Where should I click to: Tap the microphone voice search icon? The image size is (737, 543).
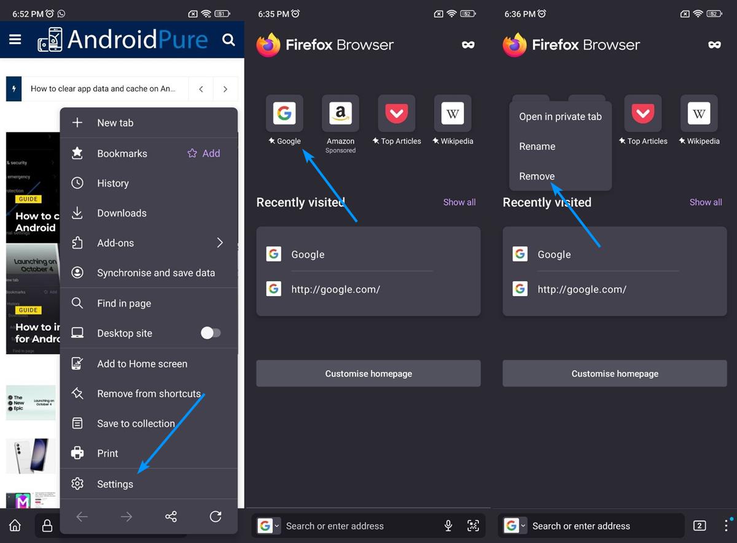point(448,526)
